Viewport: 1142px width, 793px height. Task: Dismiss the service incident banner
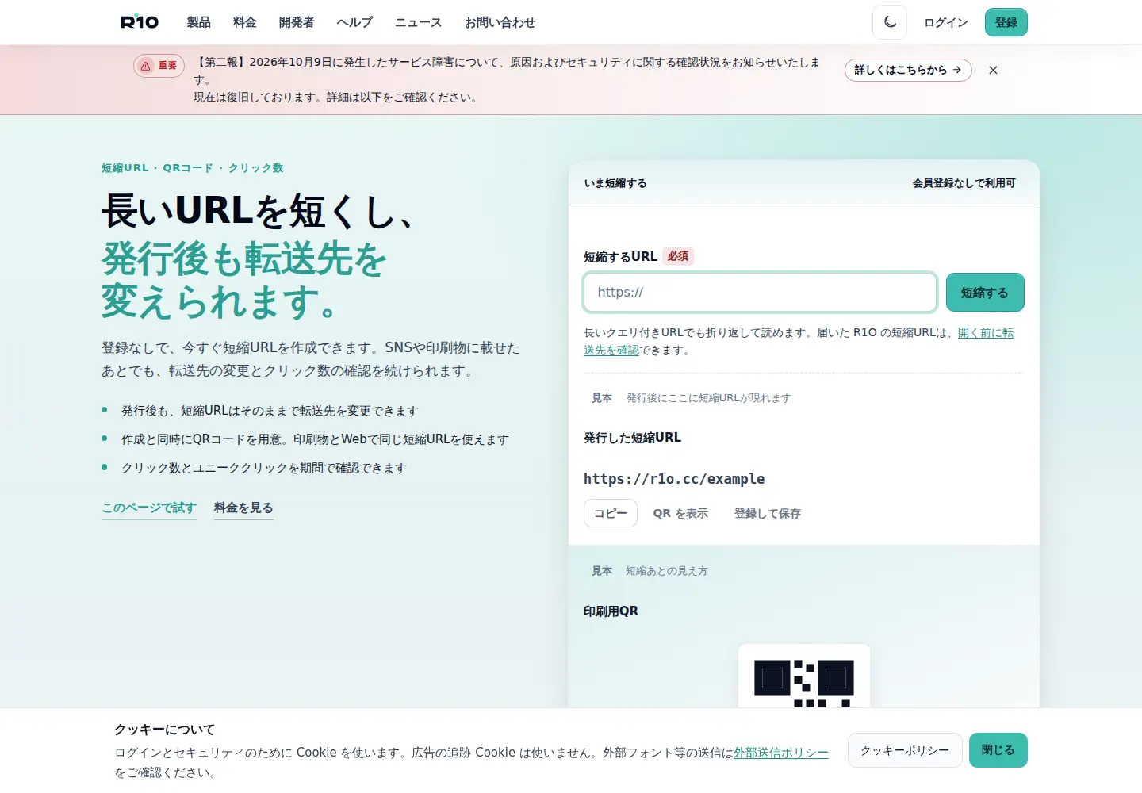tap(993, 70)
